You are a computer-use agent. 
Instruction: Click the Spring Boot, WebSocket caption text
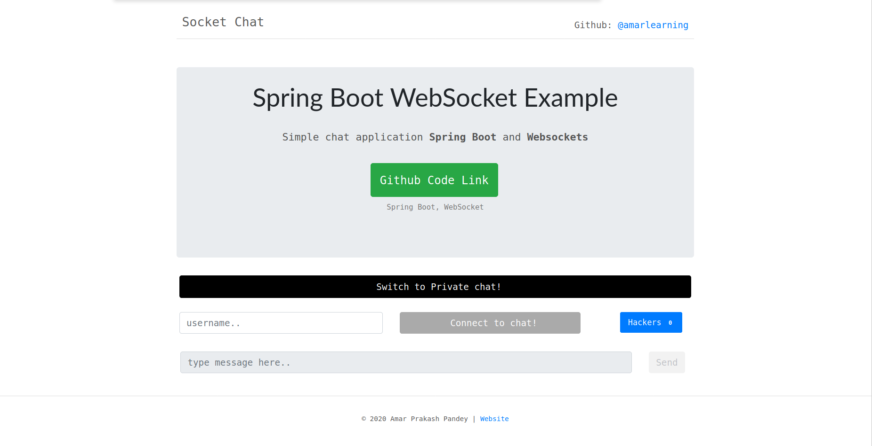[435, 207]
